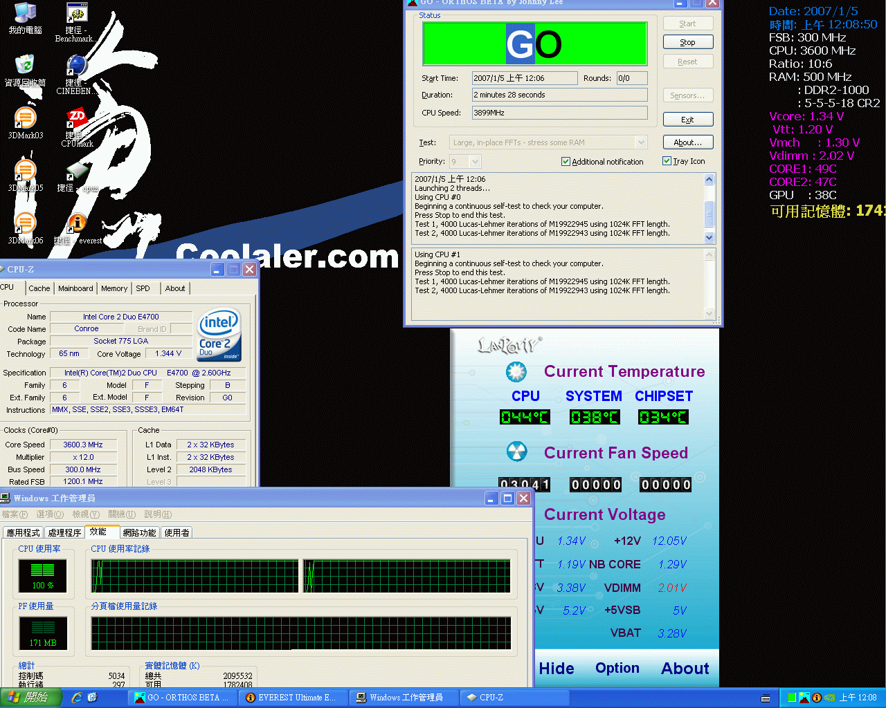Select the Benchmark shortcut icon on desktop

pos(76,23)
